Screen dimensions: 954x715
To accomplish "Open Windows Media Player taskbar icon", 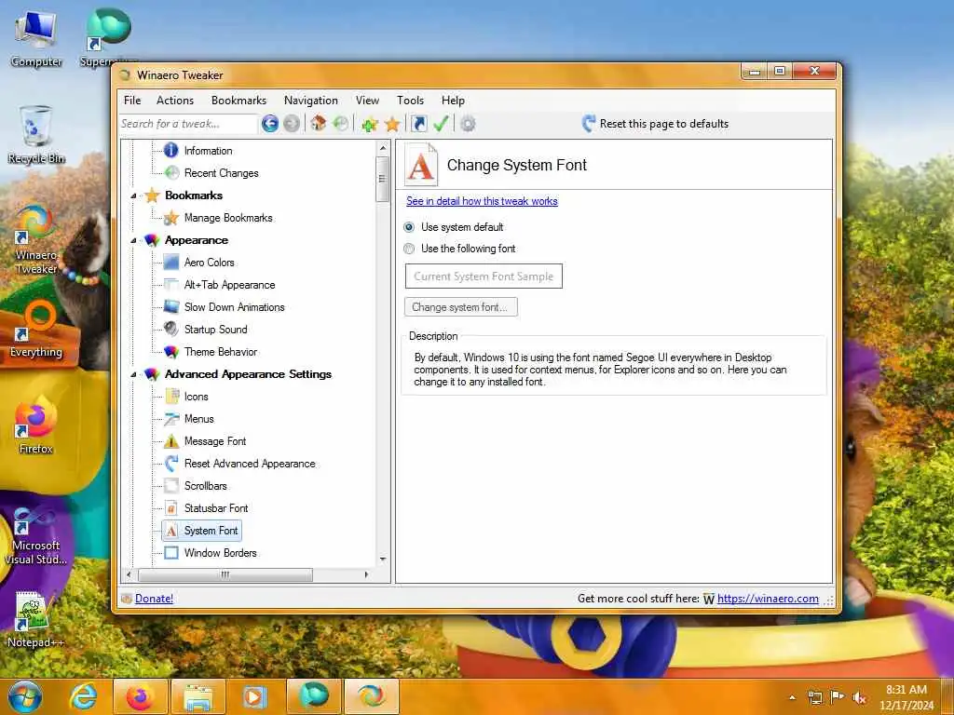I will [255, 696].
